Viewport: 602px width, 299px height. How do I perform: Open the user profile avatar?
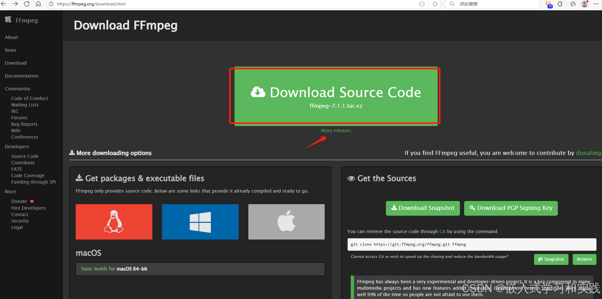click(585, 4)
